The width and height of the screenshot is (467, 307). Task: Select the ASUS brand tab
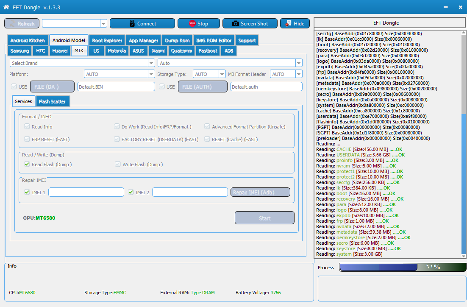click(x=138, y=50)
